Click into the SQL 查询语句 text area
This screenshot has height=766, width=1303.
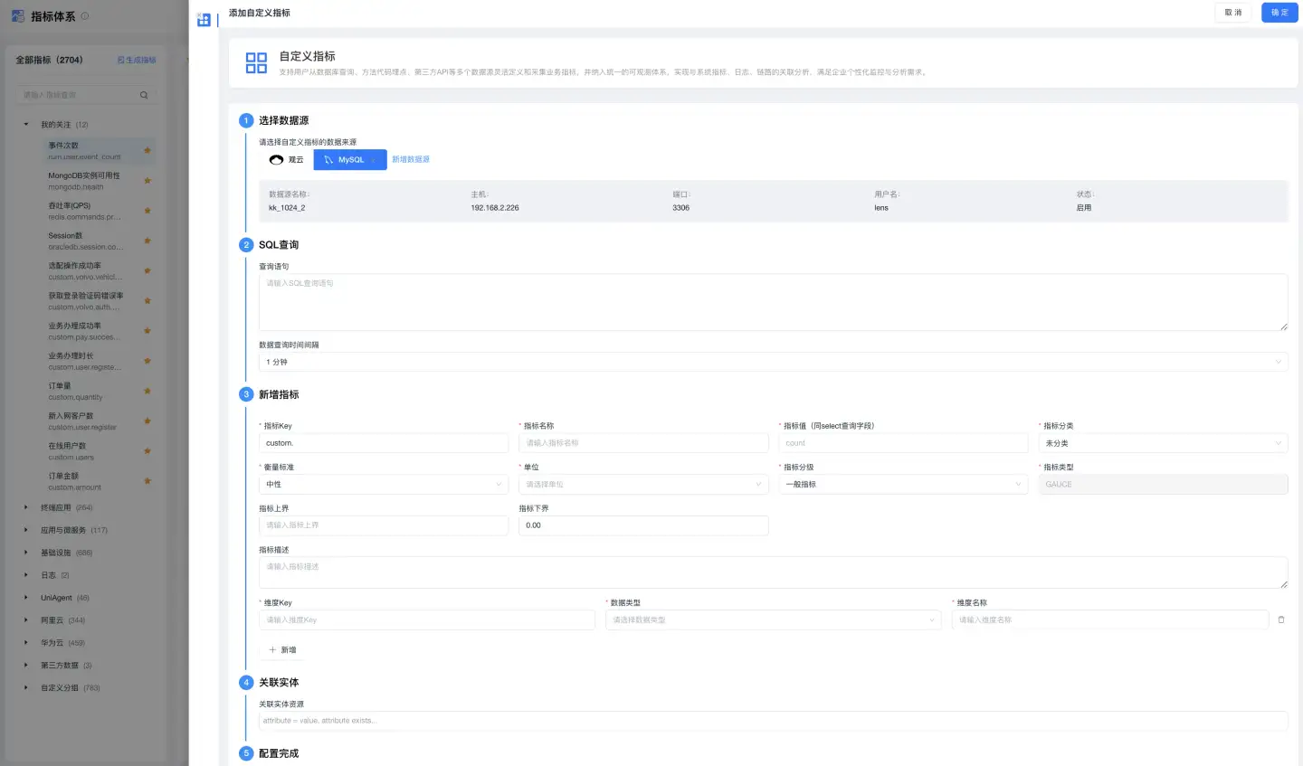pos(772,302)
